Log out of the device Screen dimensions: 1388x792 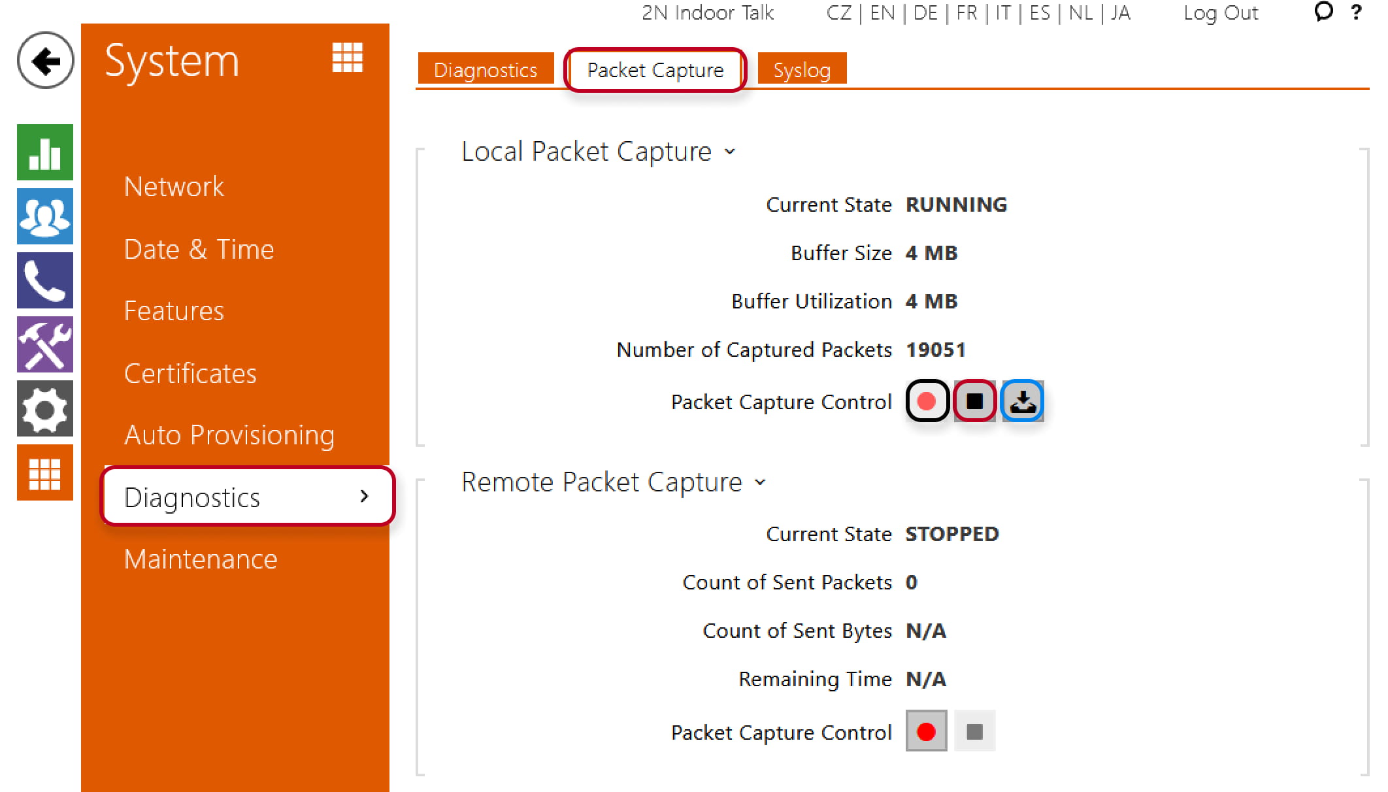click(1221, 13)
